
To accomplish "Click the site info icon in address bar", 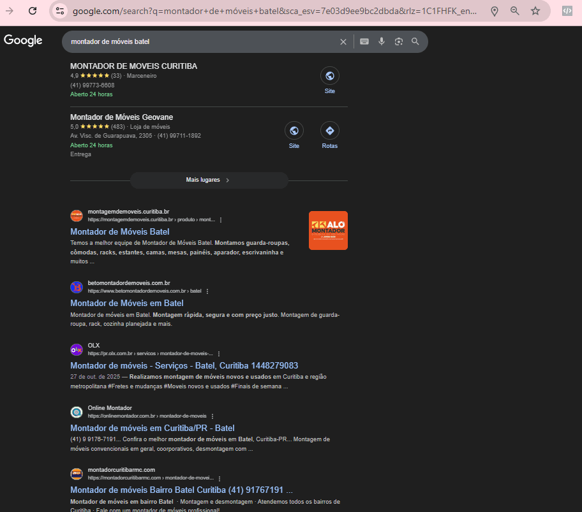I will (x=60, y=11).
